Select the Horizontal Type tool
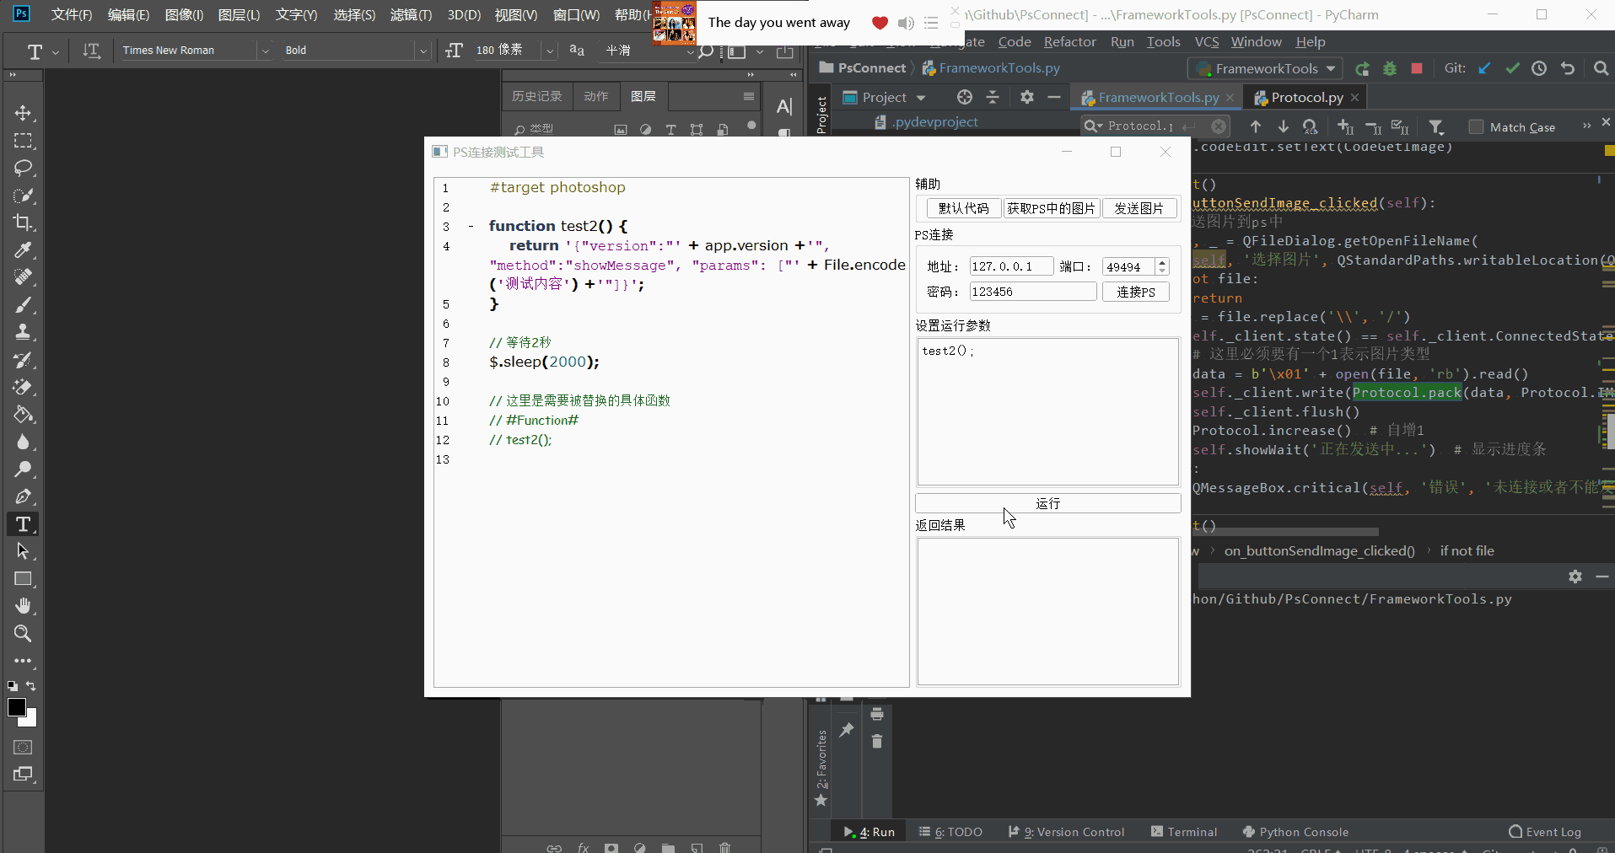The width and height of the screenshot is (1615, 853). pyautogui.click(x=23, y=524)
